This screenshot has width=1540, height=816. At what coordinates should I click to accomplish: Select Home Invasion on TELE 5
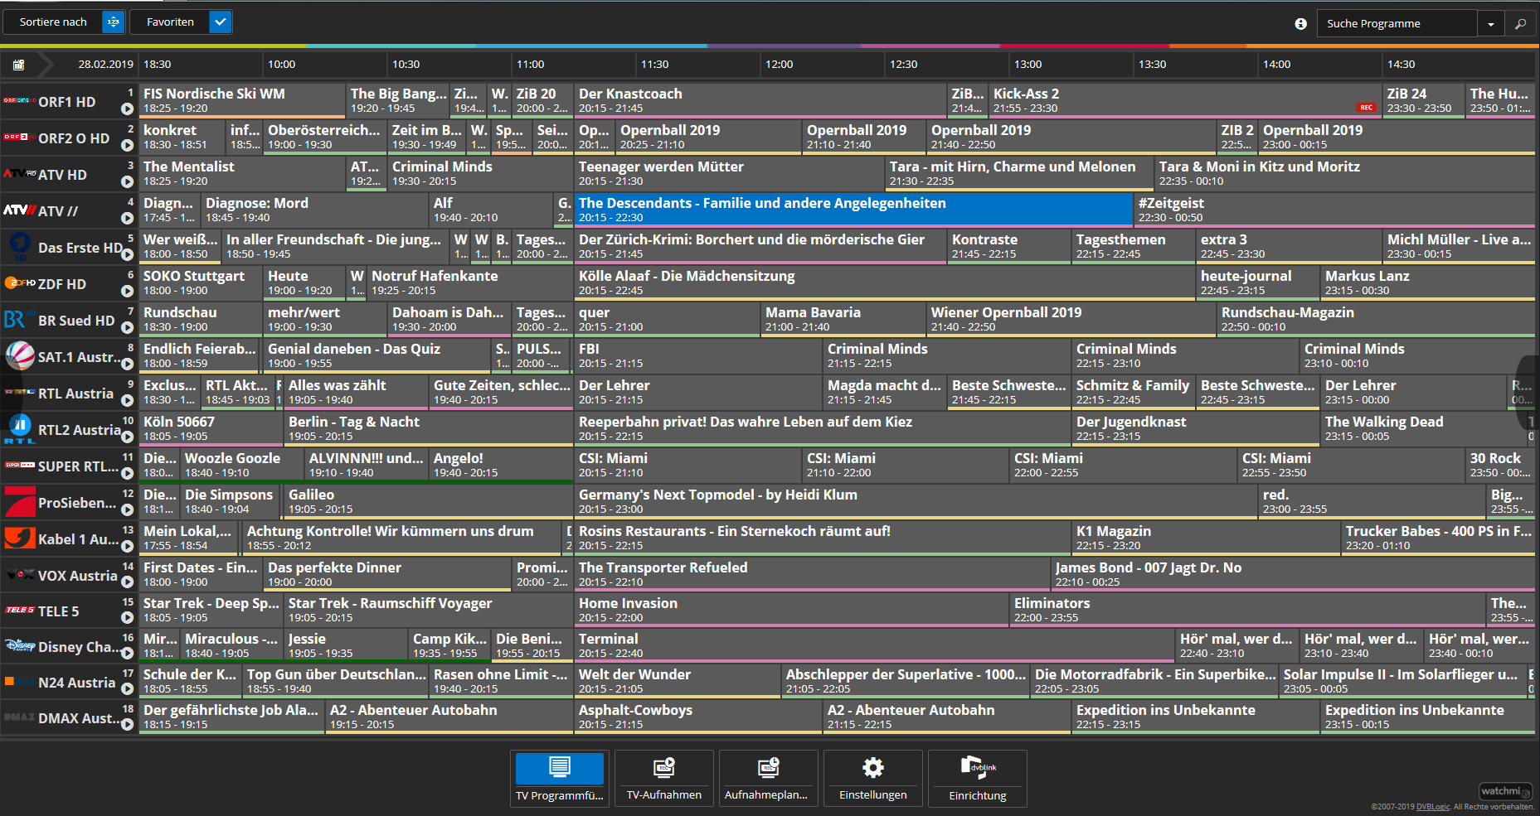791,610
